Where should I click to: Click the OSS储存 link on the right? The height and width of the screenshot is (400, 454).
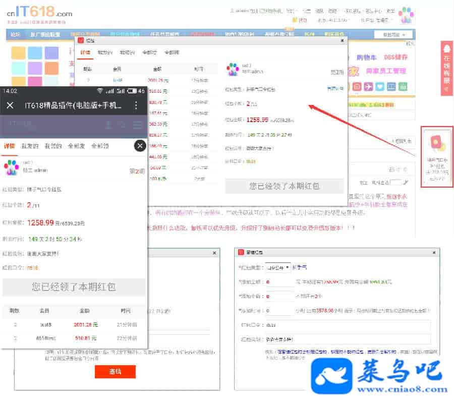click(x=396, y=58)
